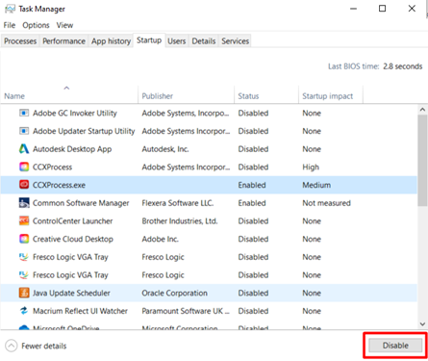Click the Flexera Software LLC. publisher cell

[178, 203]
